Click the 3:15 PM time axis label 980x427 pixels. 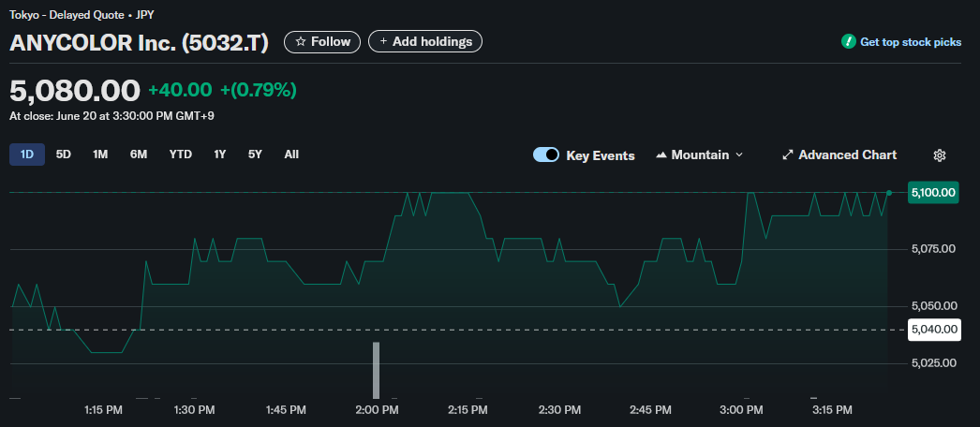pyautogui.click(x=833, y=410)
